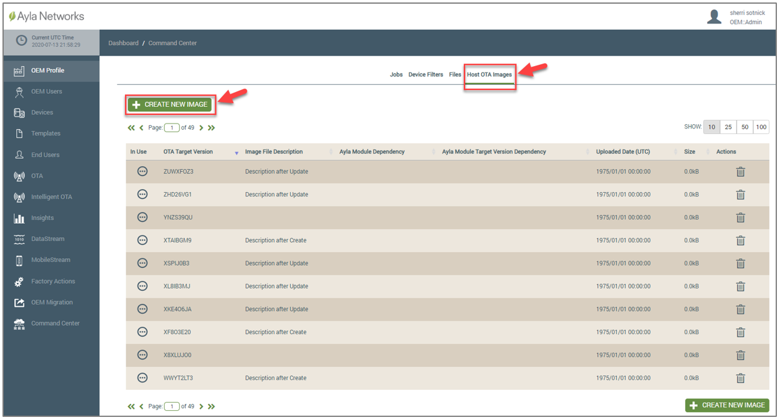Open Templates sidebar item

[x=51, y=133]
